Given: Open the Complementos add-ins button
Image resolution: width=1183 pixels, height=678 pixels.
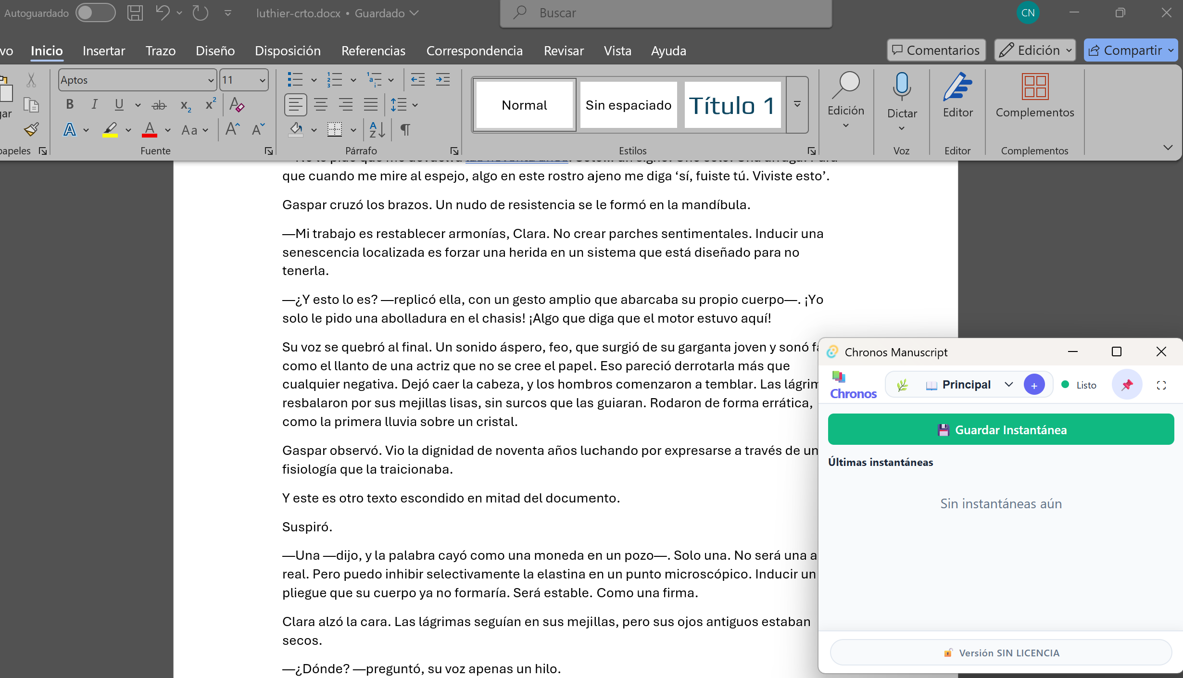Looking at the screenshot, I should point(1034,95).
